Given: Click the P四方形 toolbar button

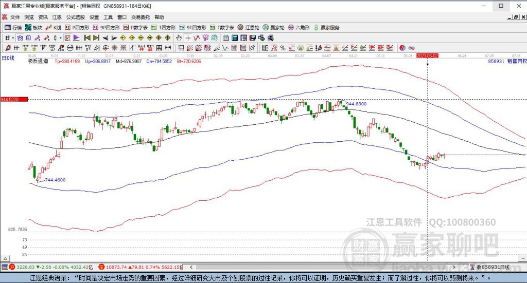Looking at the screenshot, I should [78, 27].
